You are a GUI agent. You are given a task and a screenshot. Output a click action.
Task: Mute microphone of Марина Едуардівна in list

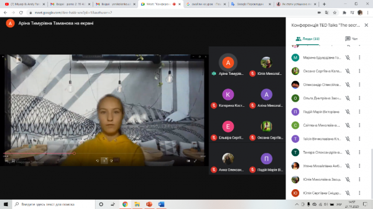point(347,57)
